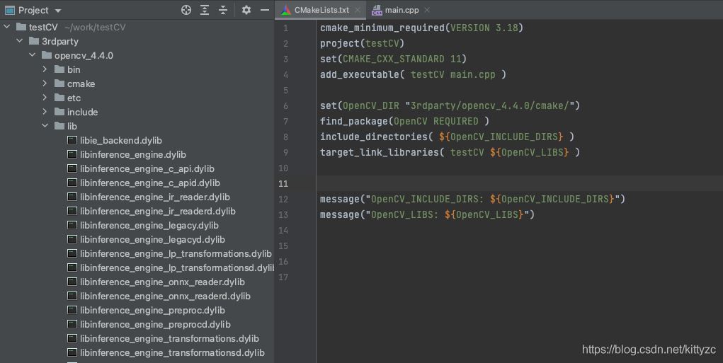723x363 pixels.
Task: Open Project panel settings gear
Action: click(246, 10)
